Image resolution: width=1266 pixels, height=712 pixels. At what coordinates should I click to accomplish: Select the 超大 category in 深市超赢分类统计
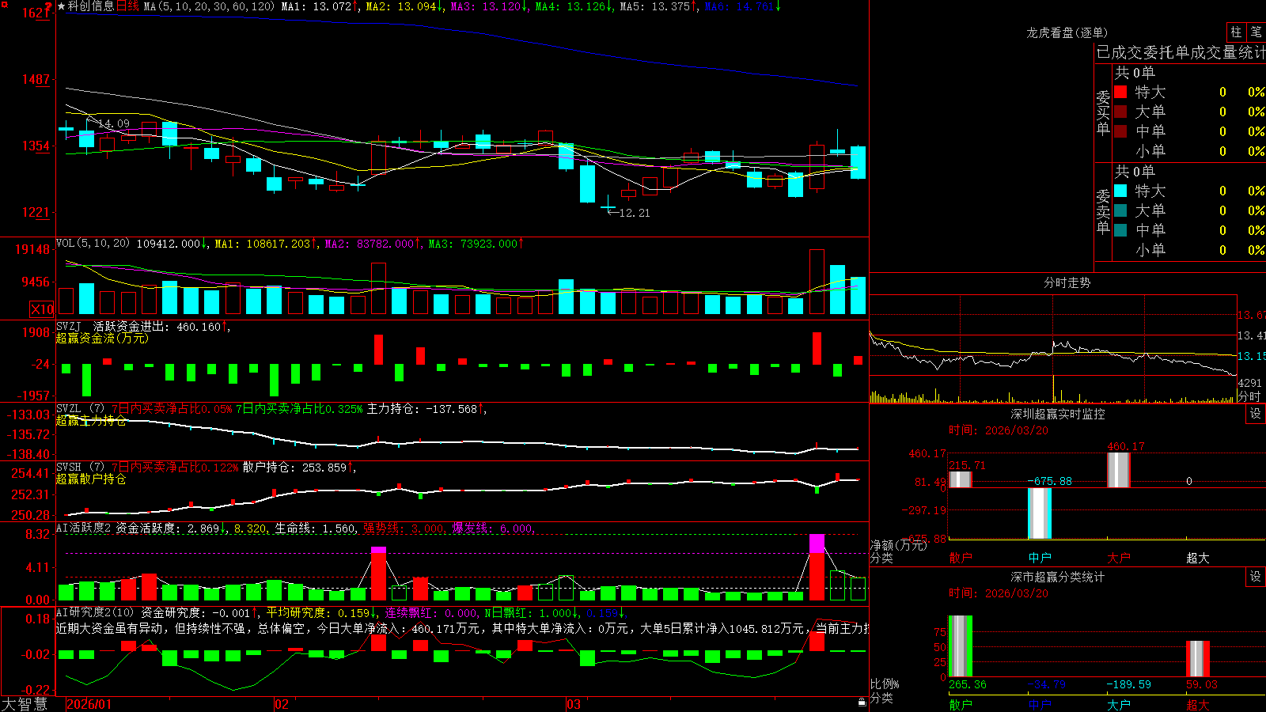1197,705
